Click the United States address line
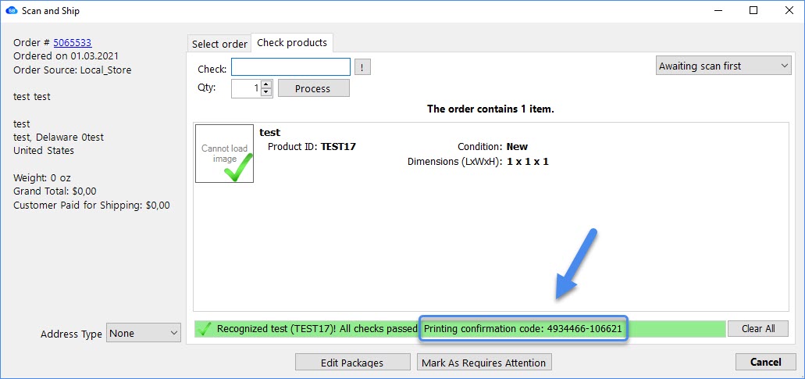 pyautogui.click(x=44, y=151)
